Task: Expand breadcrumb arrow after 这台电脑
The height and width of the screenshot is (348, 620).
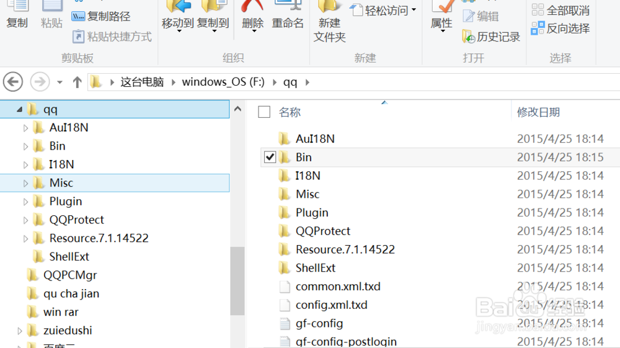Action: [x=173, y=83]
